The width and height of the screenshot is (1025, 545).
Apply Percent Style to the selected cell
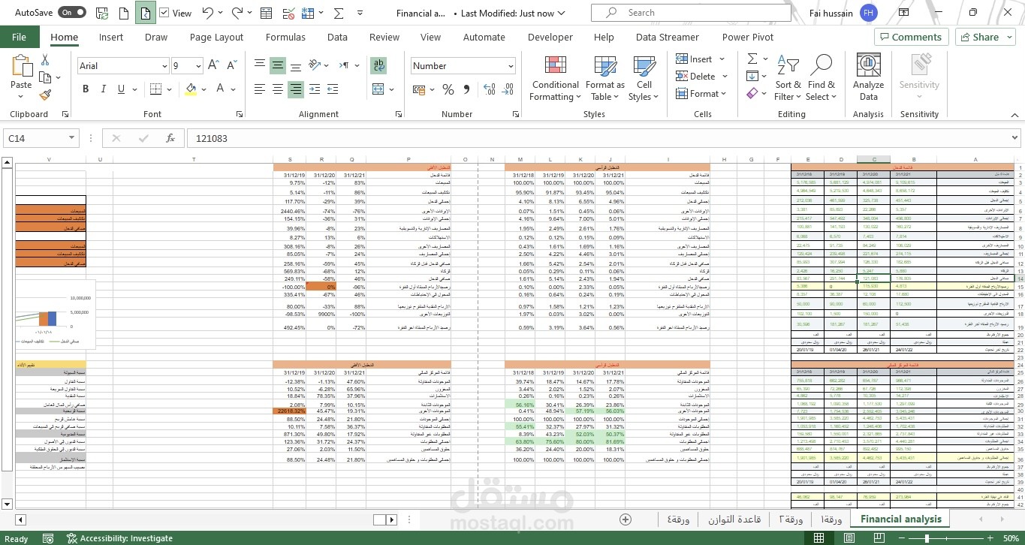[448, 89]
